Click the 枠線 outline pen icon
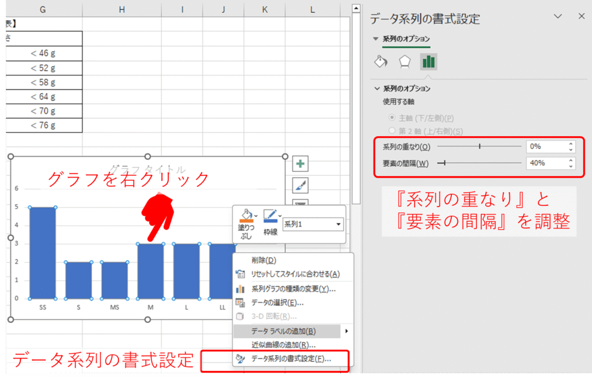This screenshot has height=383, width=592. [x=270, y=216]
